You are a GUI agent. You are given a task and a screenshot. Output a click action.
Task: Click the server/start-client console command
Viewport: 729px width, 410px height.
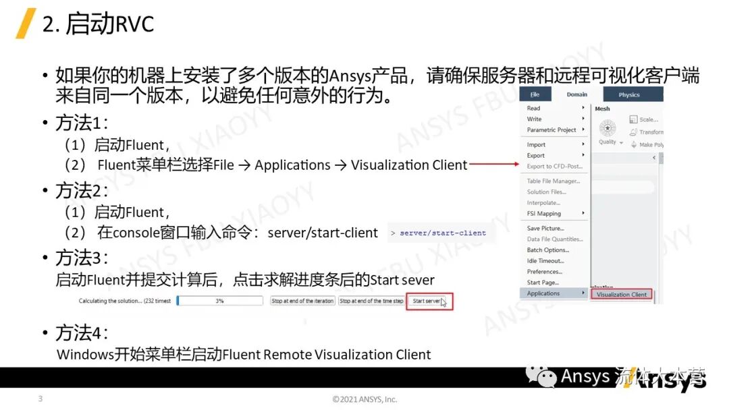pos(443,233)
